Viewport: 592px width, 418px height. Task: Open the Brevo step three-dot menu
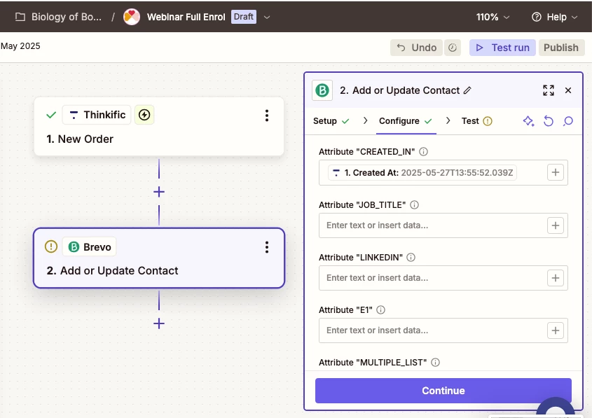[267, 247]
